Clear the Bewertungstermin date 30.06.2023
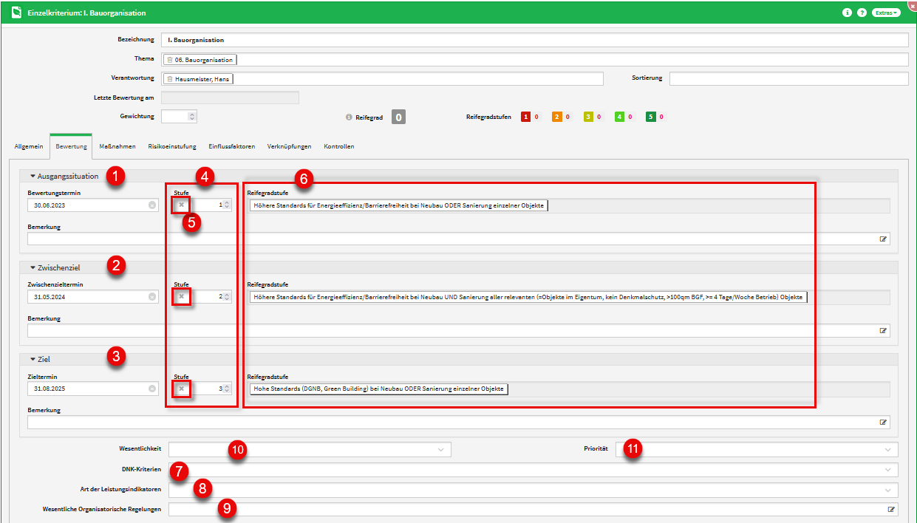Viewport: 917px width, 523px height. click(152, 205)
